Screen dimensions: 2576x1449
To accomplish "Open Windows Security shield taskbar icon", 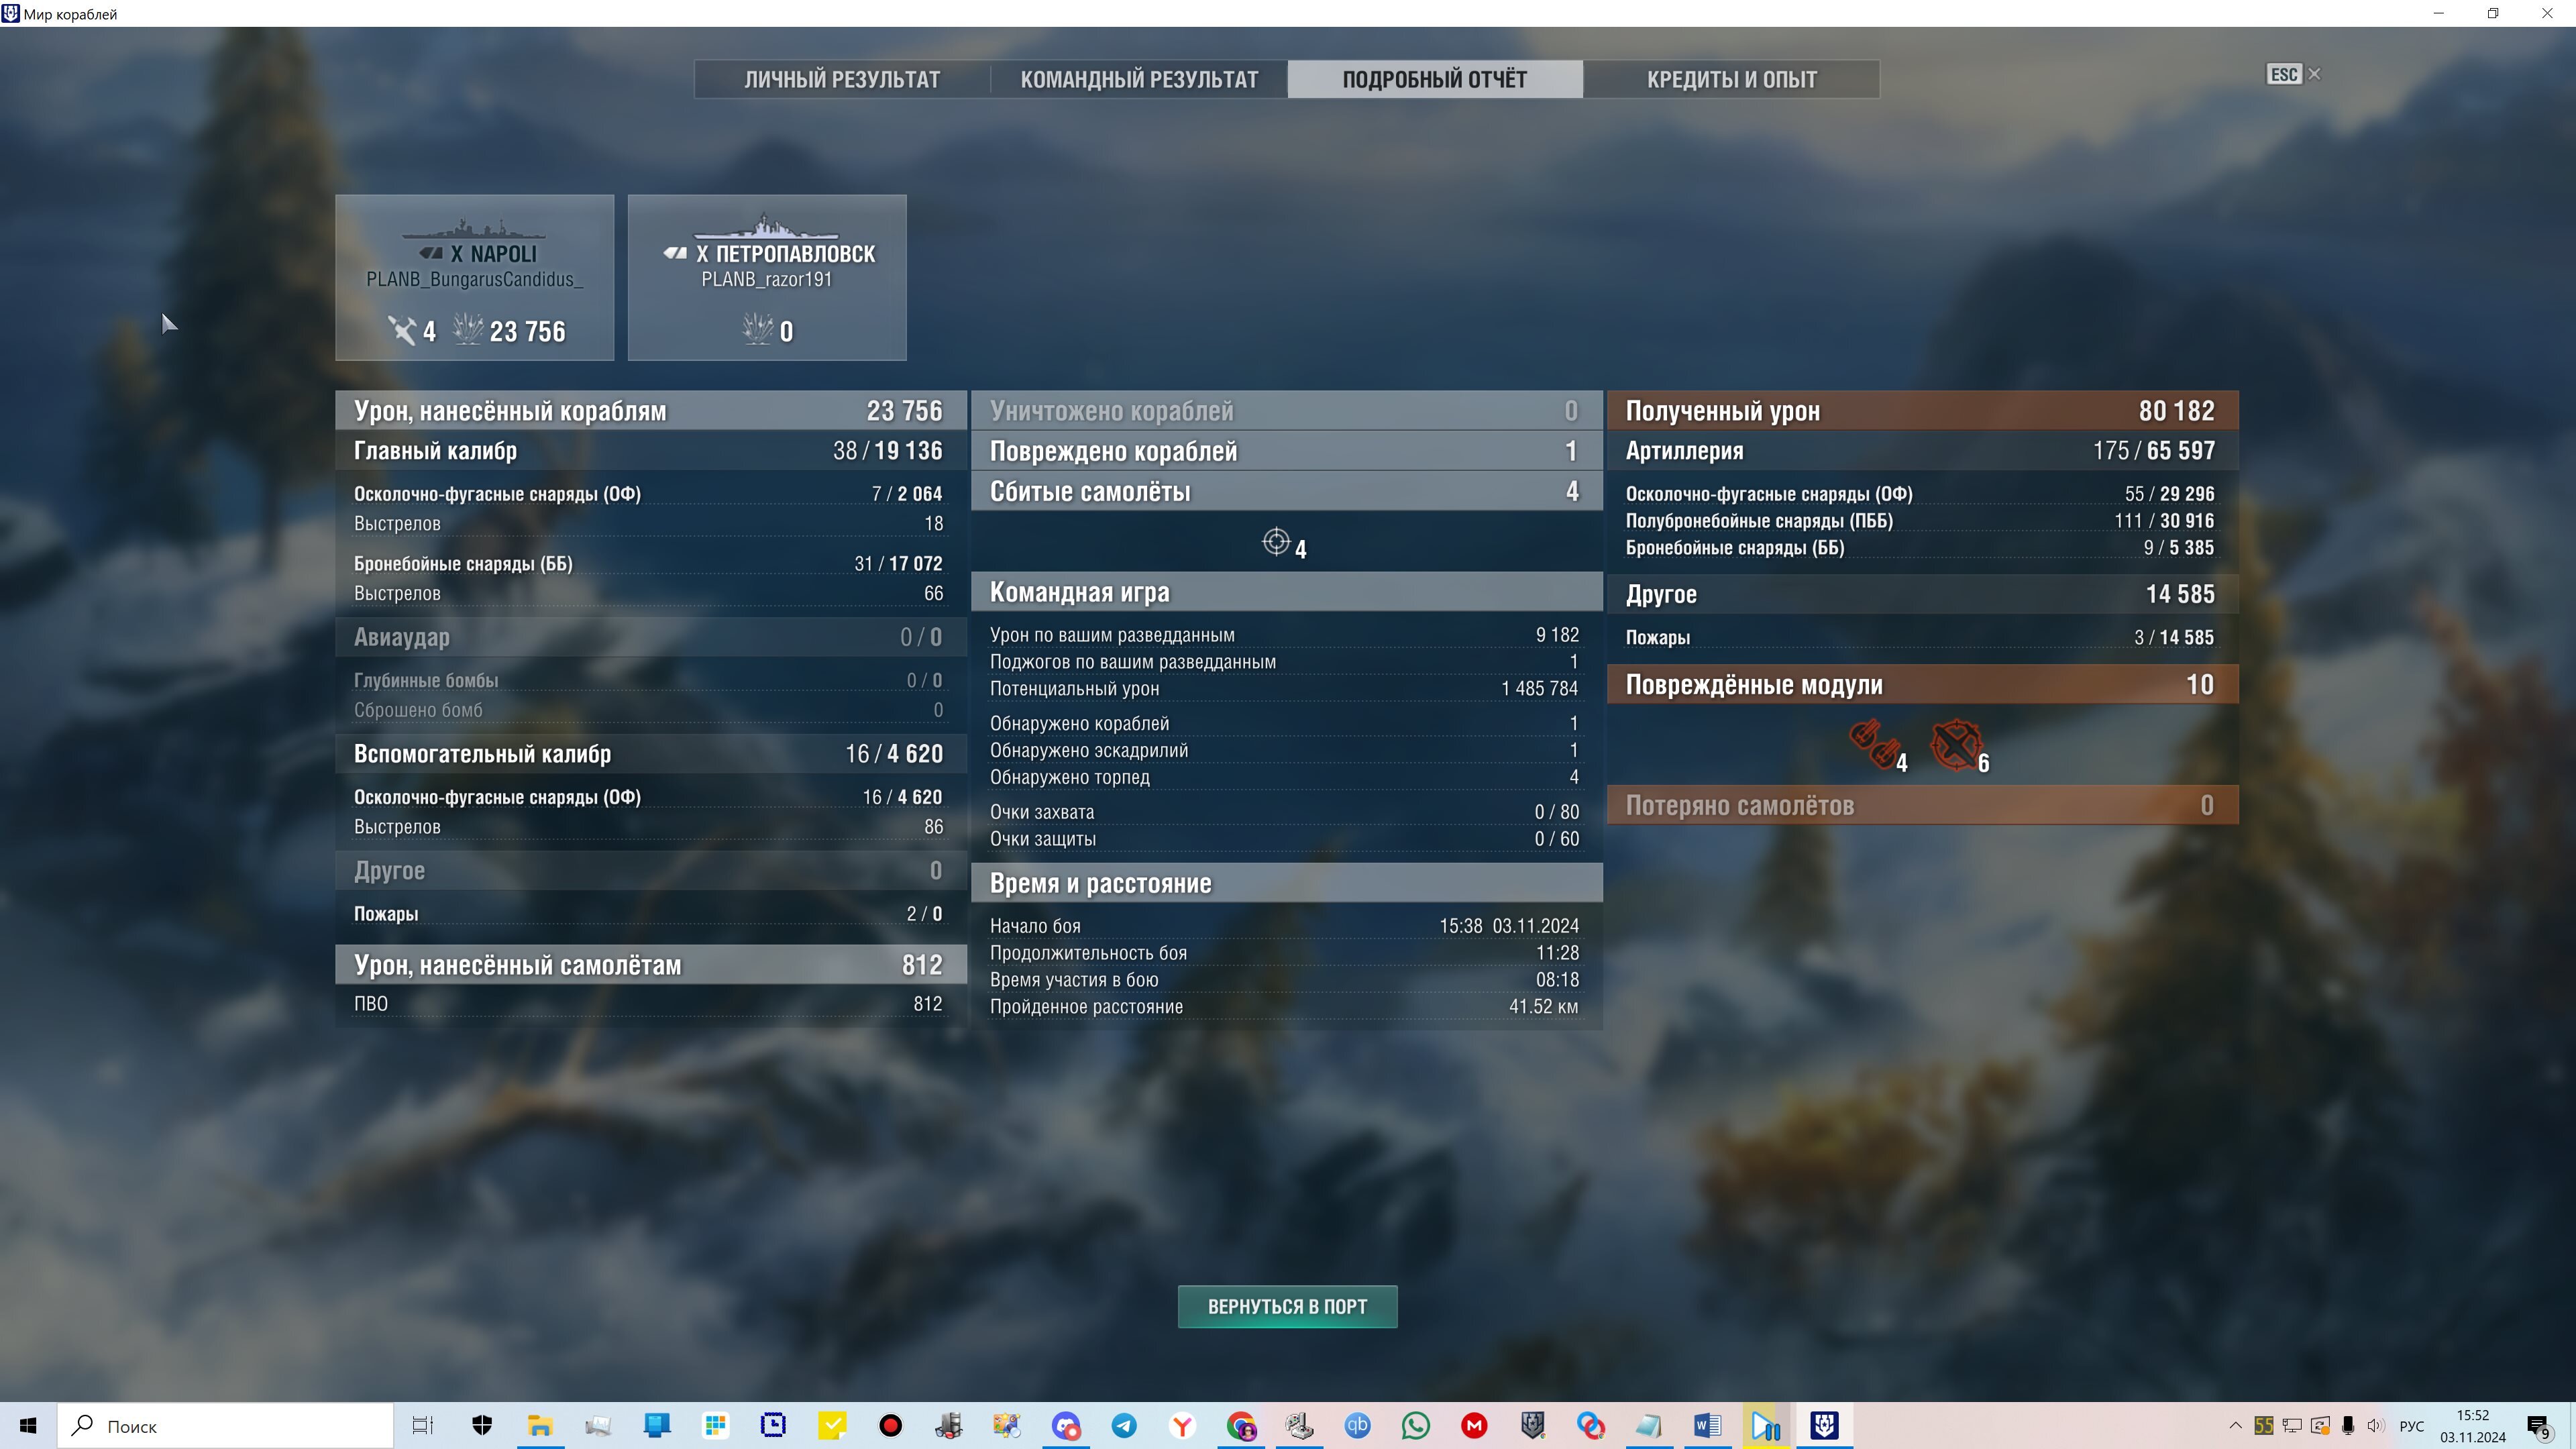I will 482,1425.
